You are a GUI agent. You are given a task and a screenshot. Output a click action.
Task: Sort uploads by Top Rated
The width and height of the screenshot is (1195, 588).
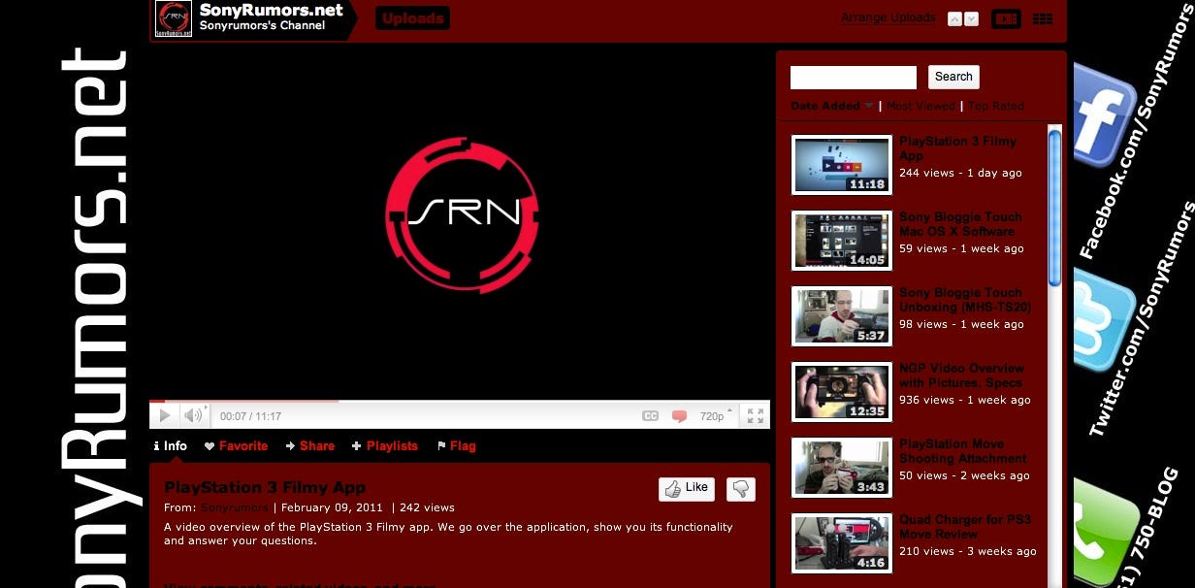pos(996,106)
